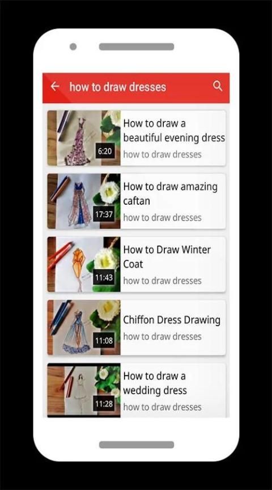Select 'How to Draw Winter Coat' title
This screenshot has width=272, height=490.
(167, 257)
